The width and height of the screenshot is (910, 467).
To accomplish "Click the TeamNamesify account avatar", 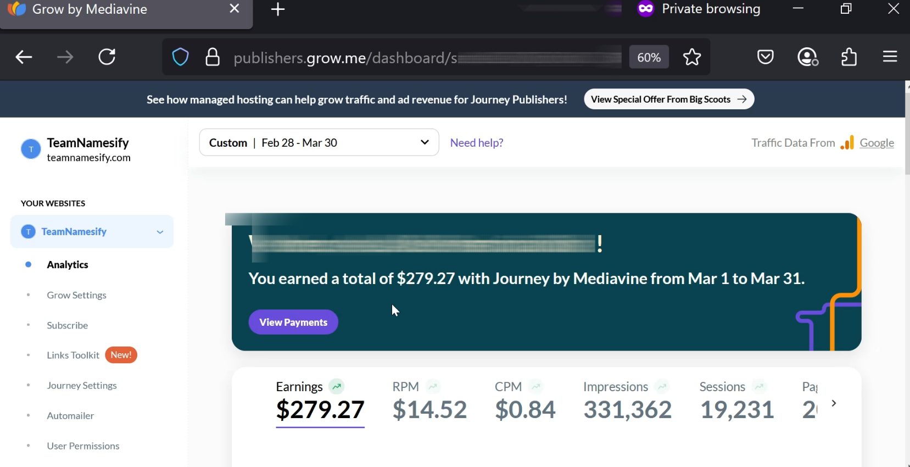I will (31, 149).
